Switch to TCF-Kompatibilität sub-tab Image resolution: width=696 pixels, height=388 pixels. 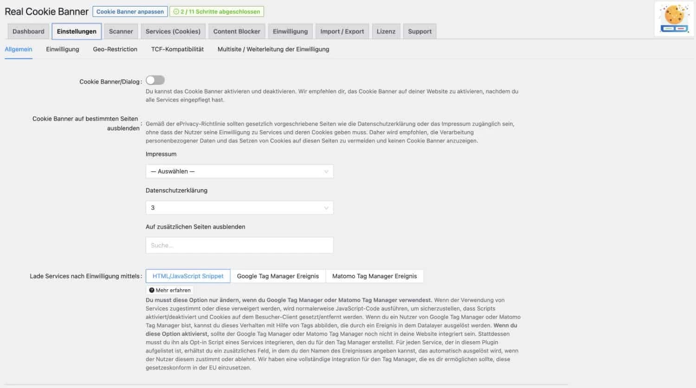point(177,49)
